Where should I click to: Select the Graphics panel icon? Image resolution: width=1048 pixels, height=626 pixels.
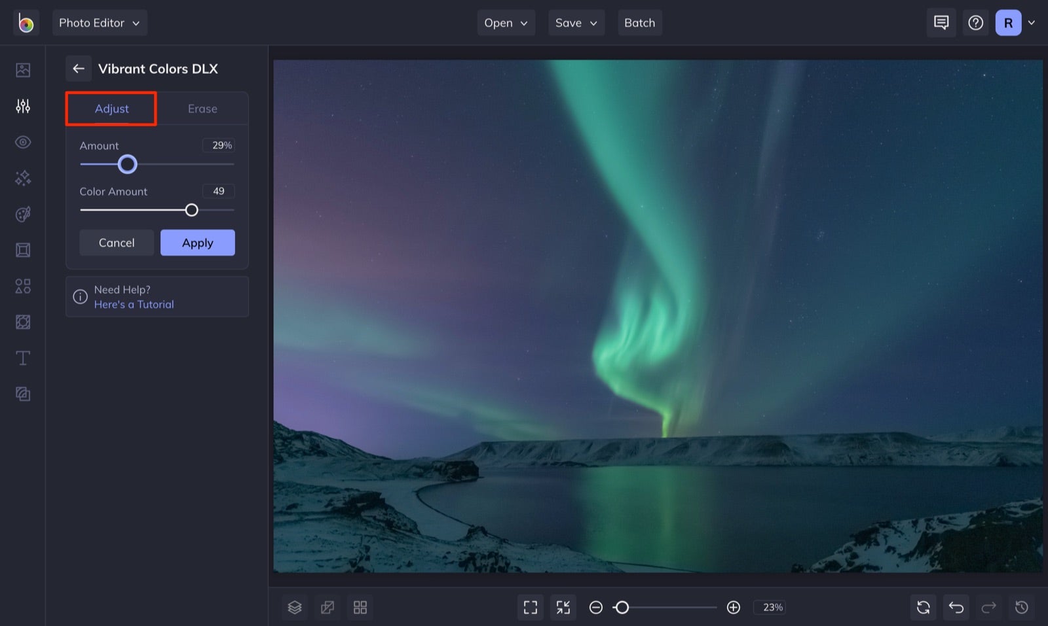pyautogui.click(x=23, y=286)
